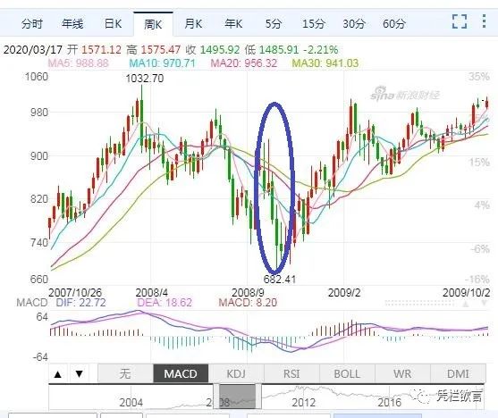The image size is (498, 418).
Task: Switch to the 分时 chart tab
Action: click(x=32, y=24)
